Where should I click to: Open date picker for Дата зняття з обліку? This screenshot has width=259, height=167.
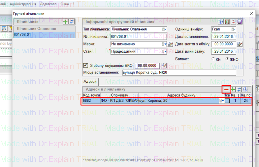tap(240, 44)
